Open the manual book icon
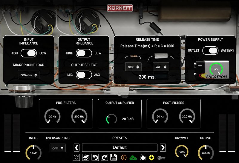Viewport: 239px width, 163px height. (x=86, y=157)
